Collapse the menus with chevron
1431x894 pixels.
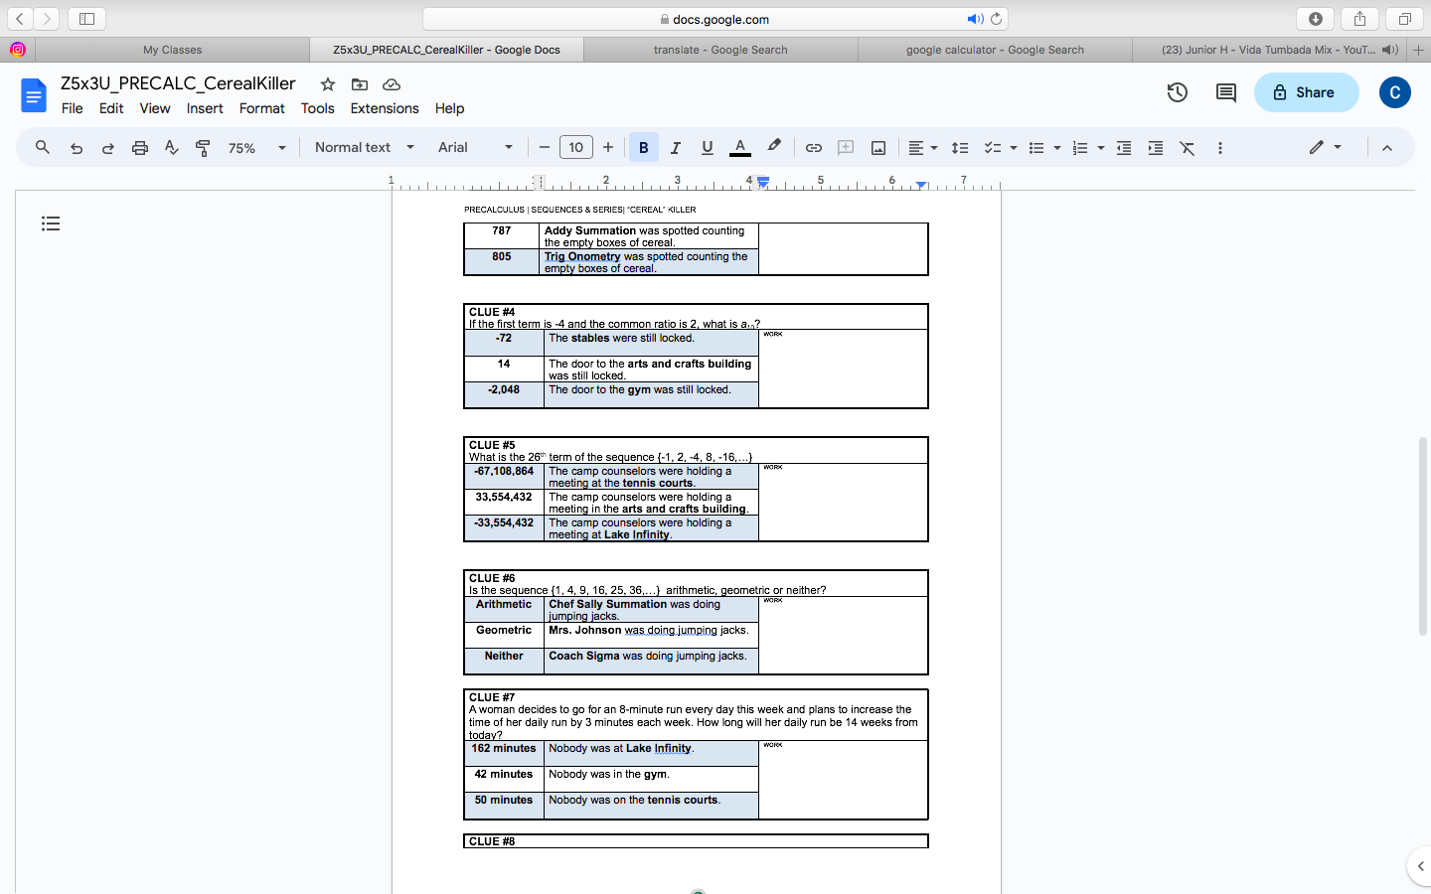tap(1387, 148)
